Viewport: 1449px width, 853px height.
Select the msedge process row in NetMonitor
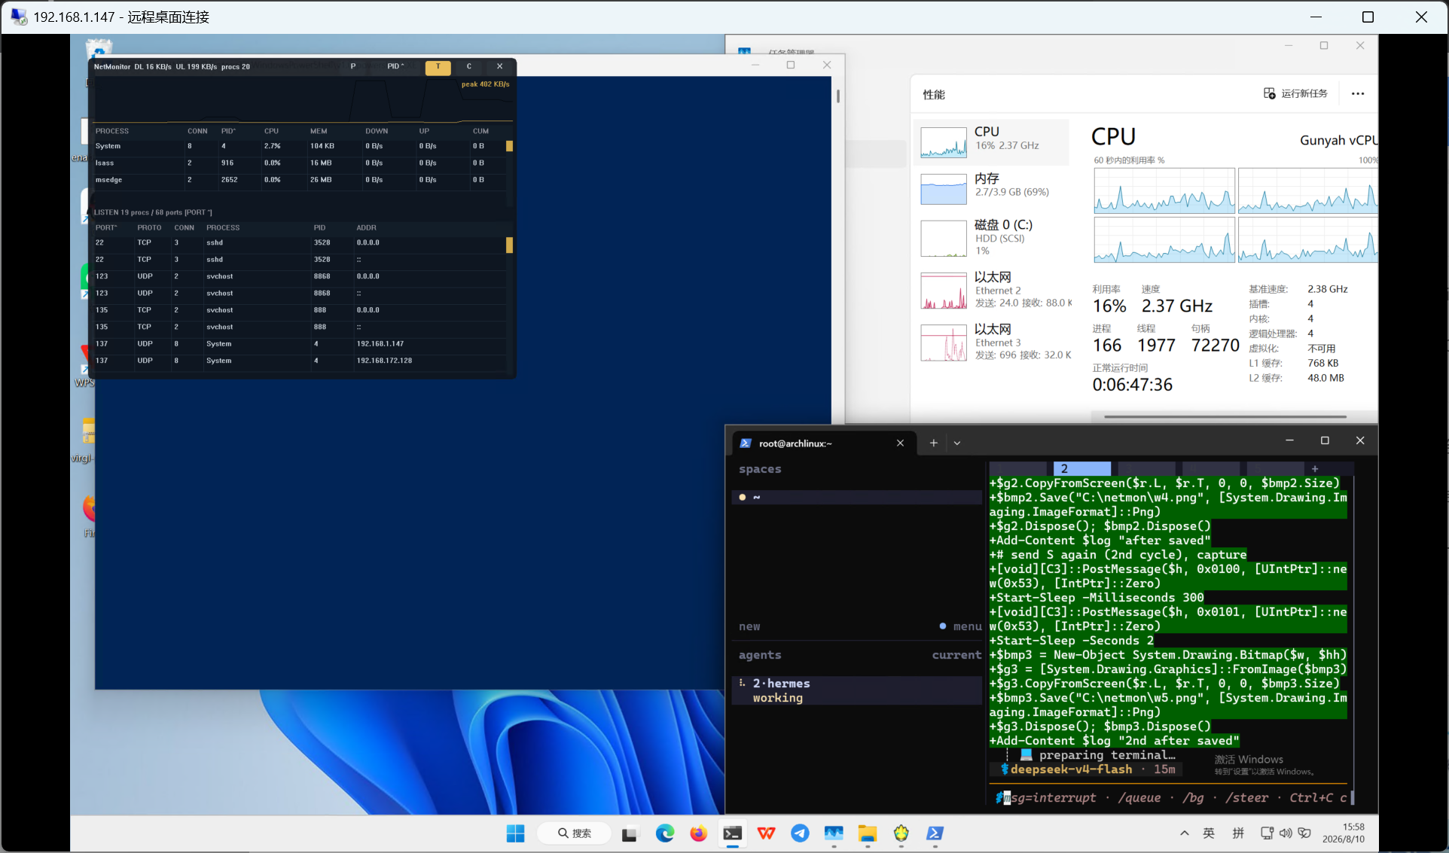point(298,180)
